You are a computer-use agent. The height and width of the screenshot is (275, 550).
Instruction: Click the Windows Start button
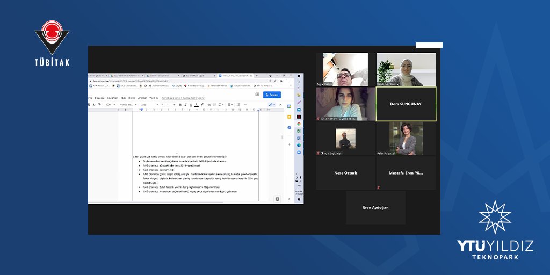(x=299, y=76)
